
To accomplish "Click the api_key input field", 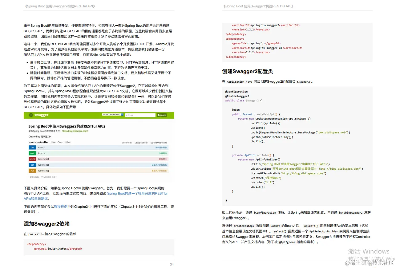I will pos(140,115).
